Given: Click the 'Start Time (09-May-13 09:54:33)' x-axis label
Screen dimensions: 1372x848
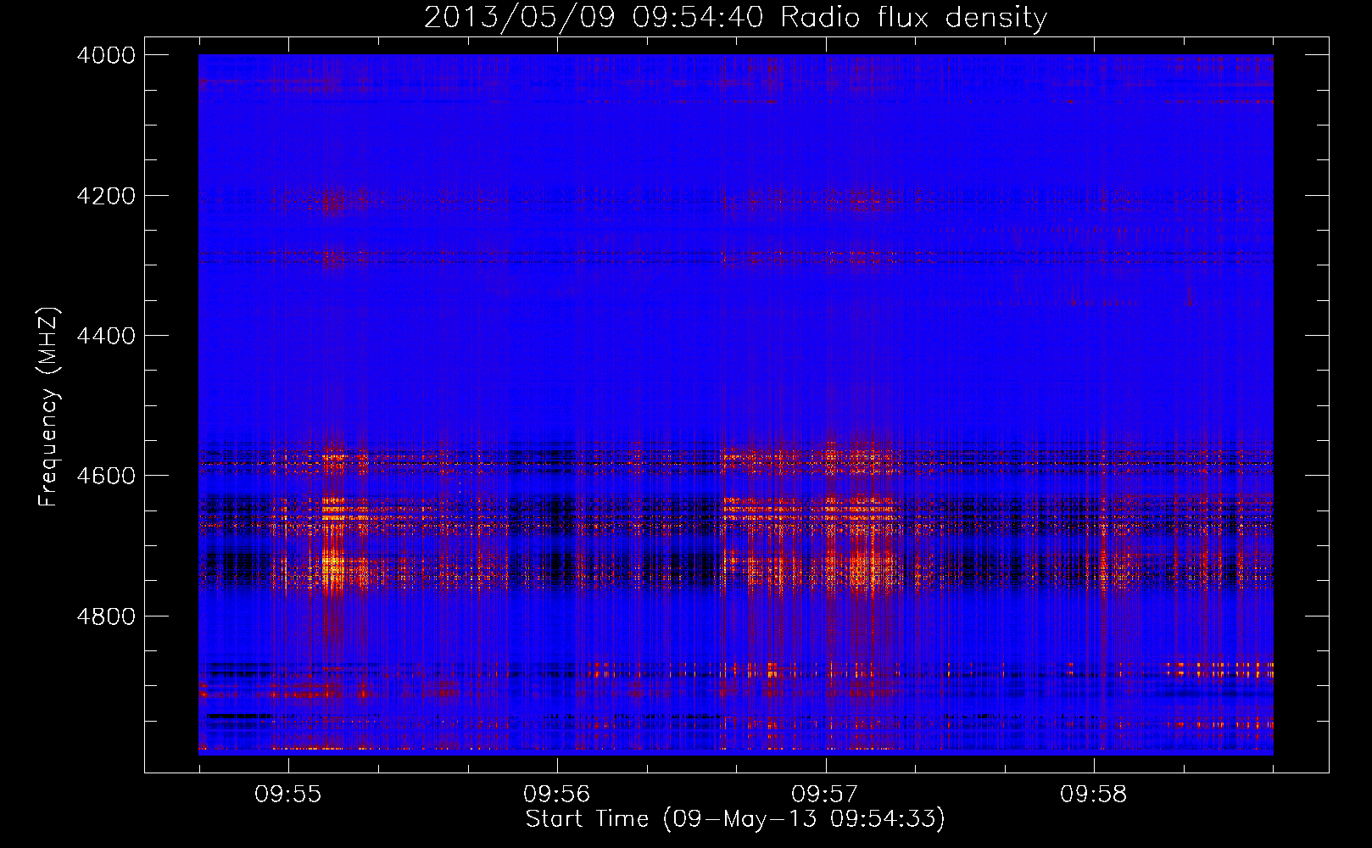Looking at the screenshot, I should [735, 819].
